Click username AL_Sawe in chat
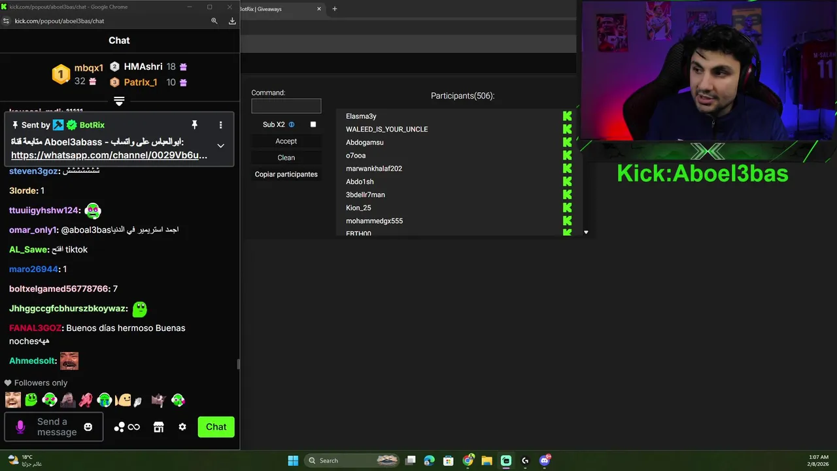This screenshot has width=837, height=471. [x=29, y=250]
